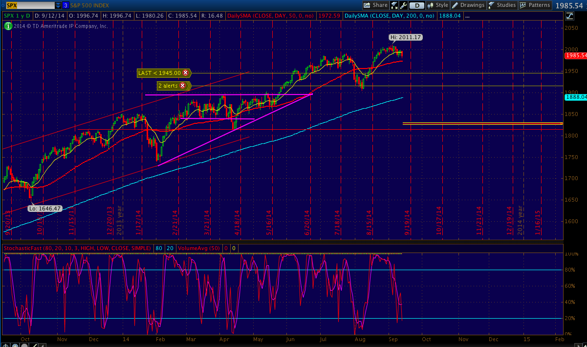Toggle the log scale icon at top right
The image size is (587, 347).
(569, 16)
